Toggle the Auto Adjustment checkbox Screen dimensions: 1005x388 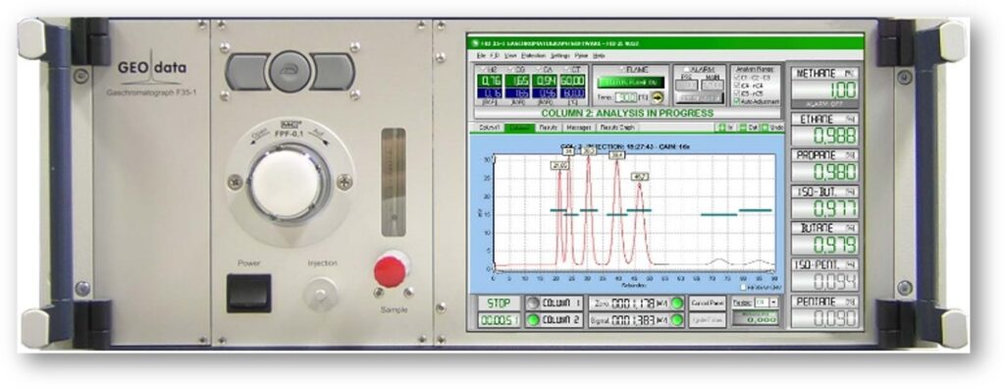coord(736,101)
